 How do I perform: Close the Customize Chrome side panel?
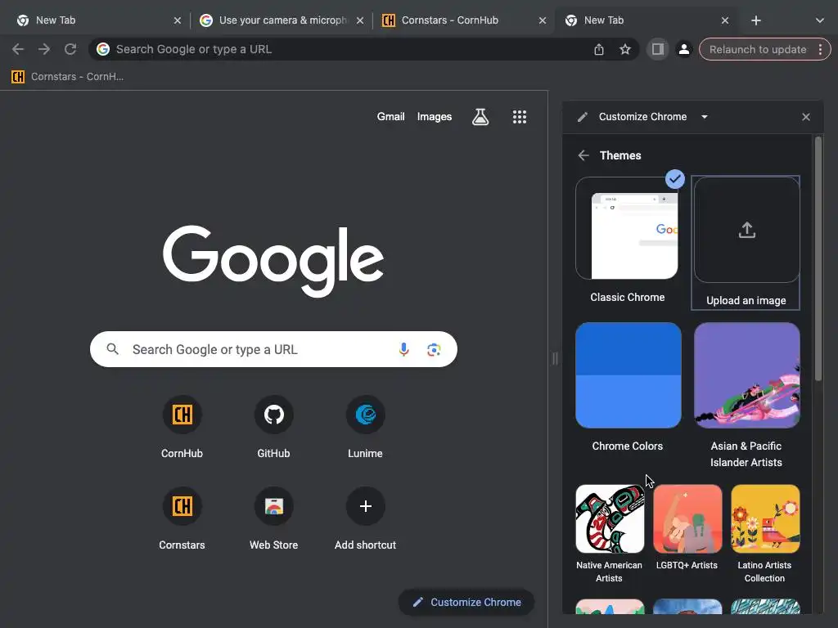coord(806,116)
